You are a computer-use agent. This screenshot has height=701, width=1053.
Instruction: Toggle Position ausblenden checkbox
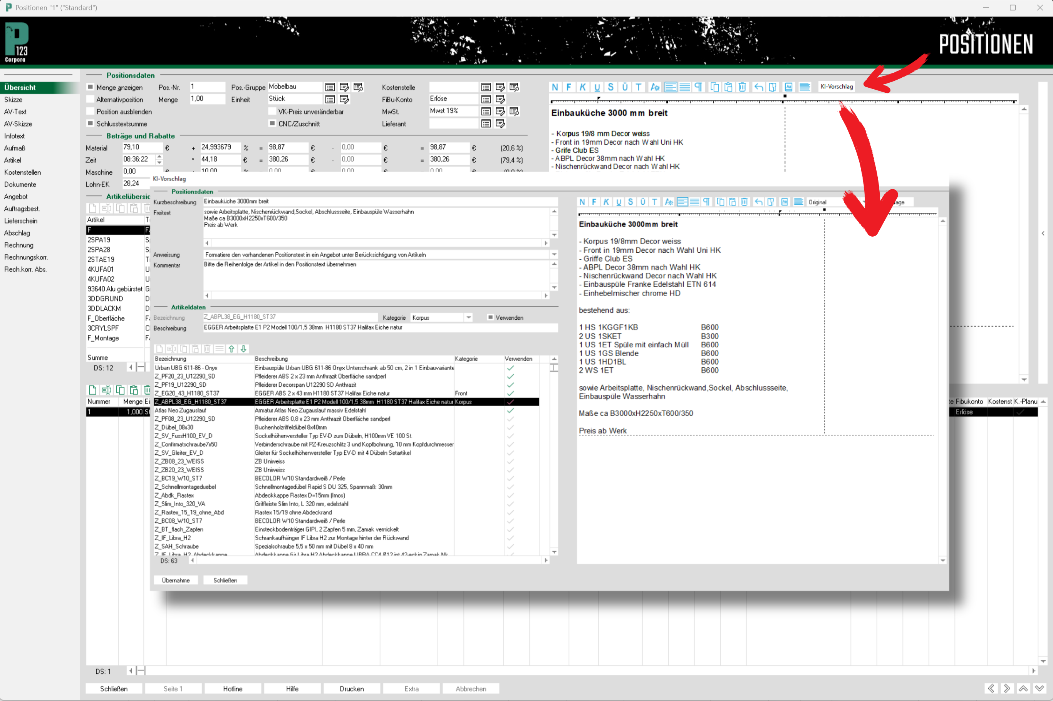91,111
